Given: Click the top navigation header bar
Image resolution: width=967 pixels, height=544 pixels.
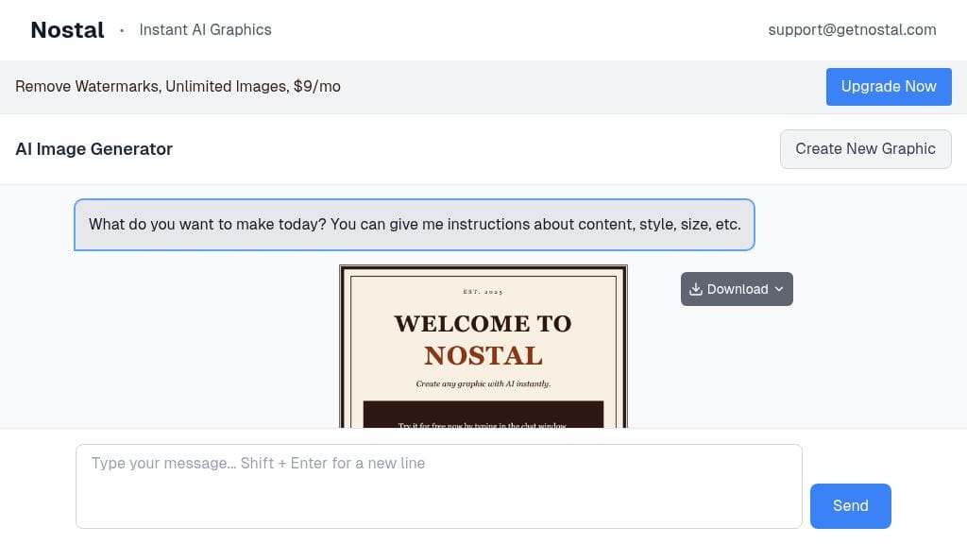Looking at the screenshot, I should [483, 29].
